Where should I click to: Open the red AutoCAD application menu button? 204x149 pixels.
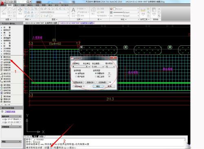pos(2,3)
